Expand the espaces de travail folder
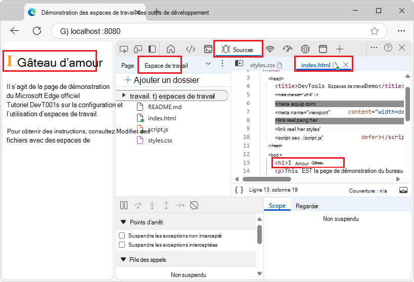Viewport: 414px width, 282px height. 123,95
